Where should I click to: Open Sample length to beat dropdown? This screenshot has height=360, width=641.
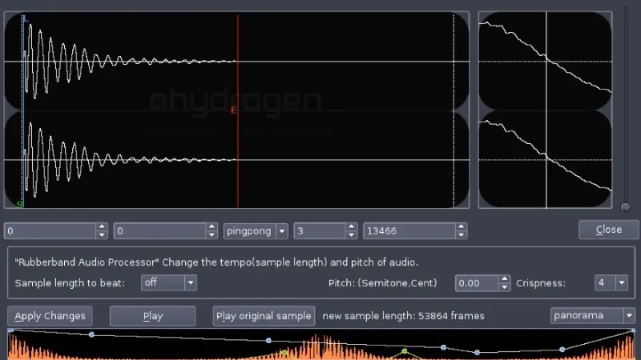pos(169,282)
